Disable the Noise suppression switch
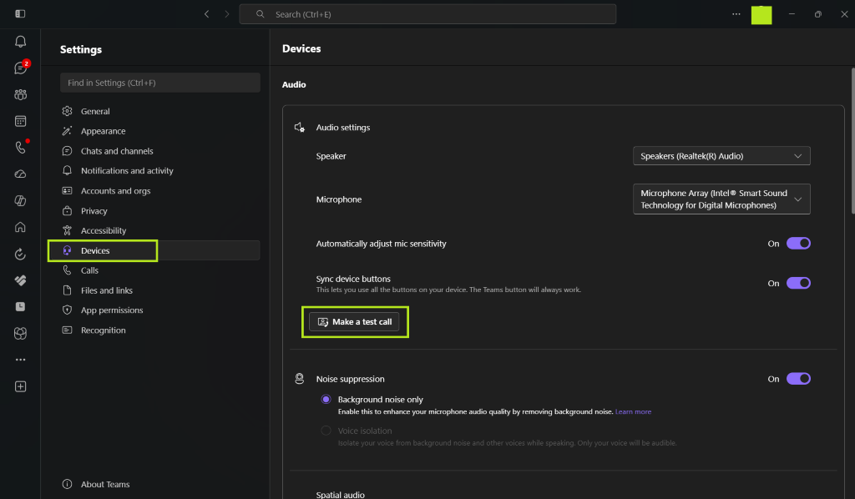This screenshot has width=855, height=499. 798,379
